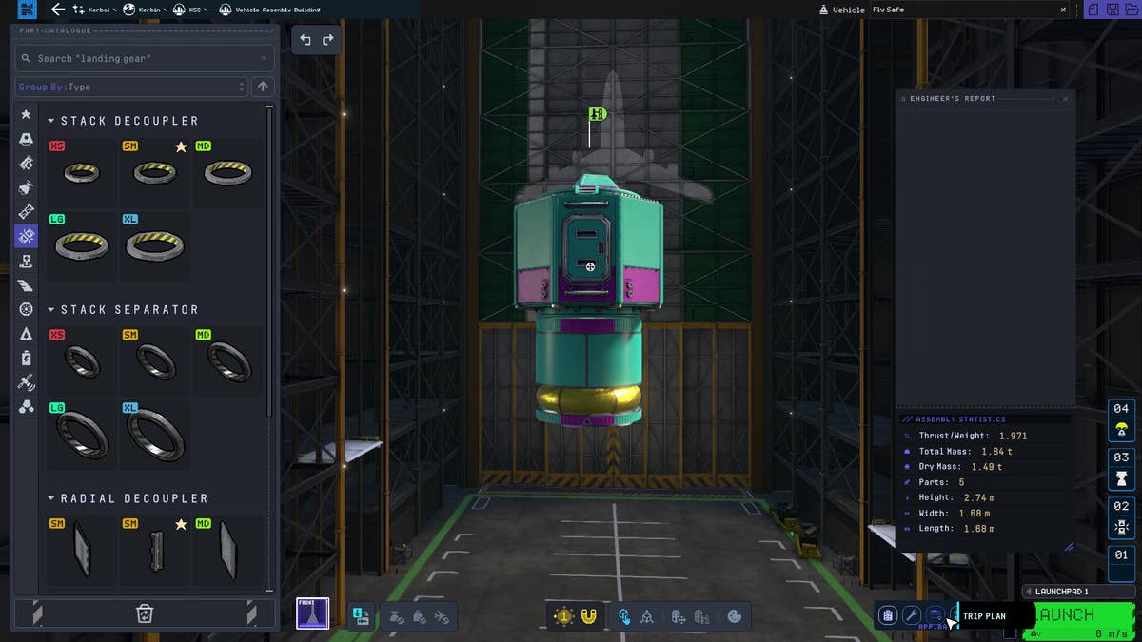This screenshot has height=642, width=1142.
Task: Select the engines category icon
Action: (x=26, y=187)
